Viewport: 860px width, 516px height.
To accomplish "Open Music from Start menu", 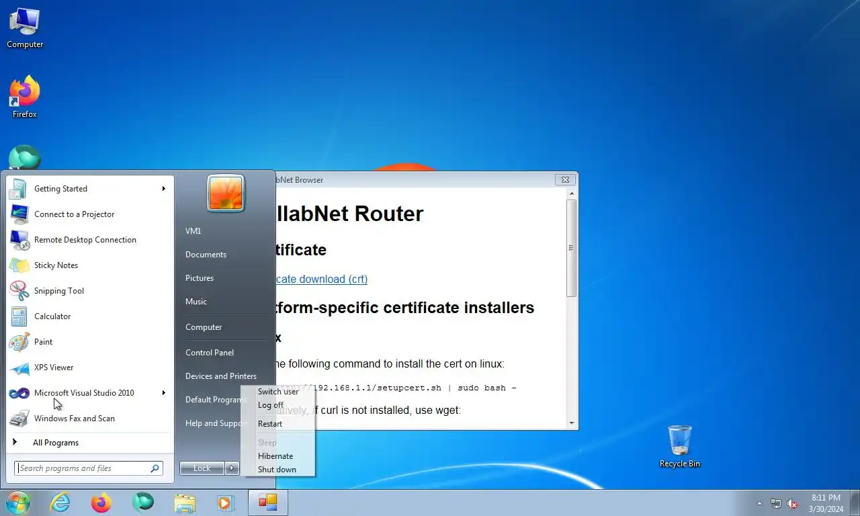I will 196,302.
